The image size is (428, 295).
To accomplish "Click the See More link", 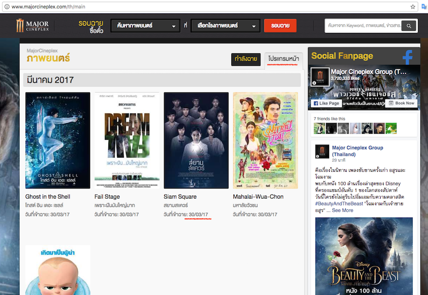I will click(343, 210).
